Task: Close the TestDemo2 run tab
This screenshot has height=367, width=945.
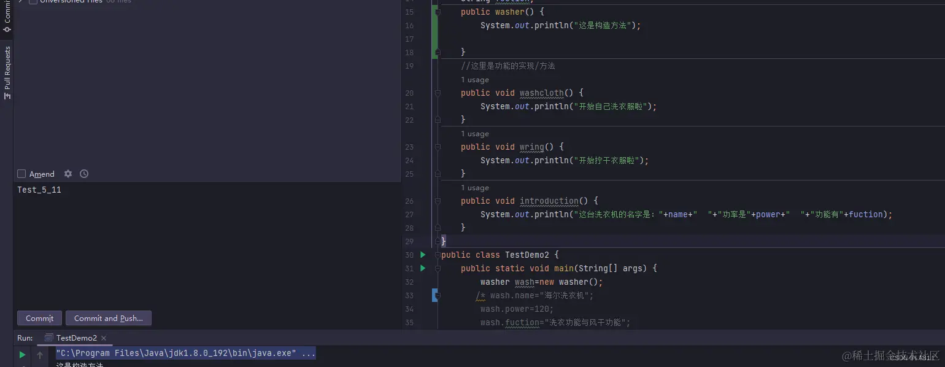Action: pyautogui.click(x=104, y=338)
